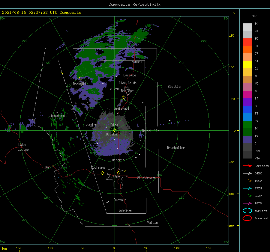Click the RedDeer city label
This screenshot has height=252, width=270.
127,91
